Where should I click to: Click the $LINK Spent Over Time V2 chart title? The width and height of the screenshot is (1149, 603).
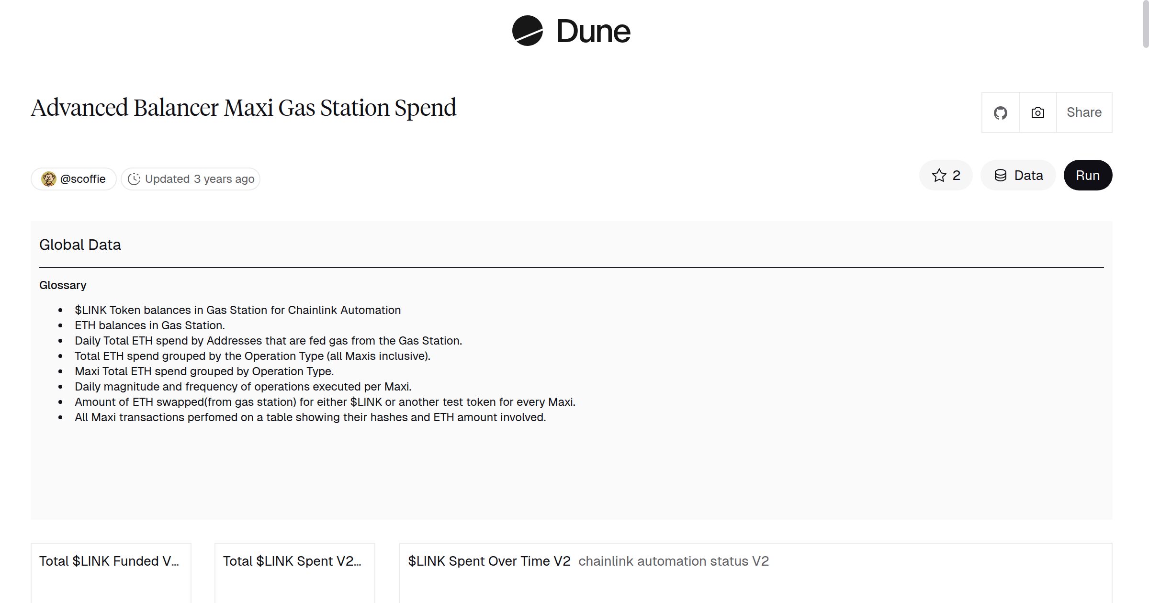pyautogui.click(x=488, y=561)
